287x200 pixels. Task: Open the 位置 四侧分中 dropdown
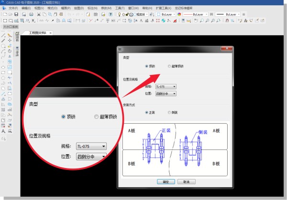pos(166,94)
